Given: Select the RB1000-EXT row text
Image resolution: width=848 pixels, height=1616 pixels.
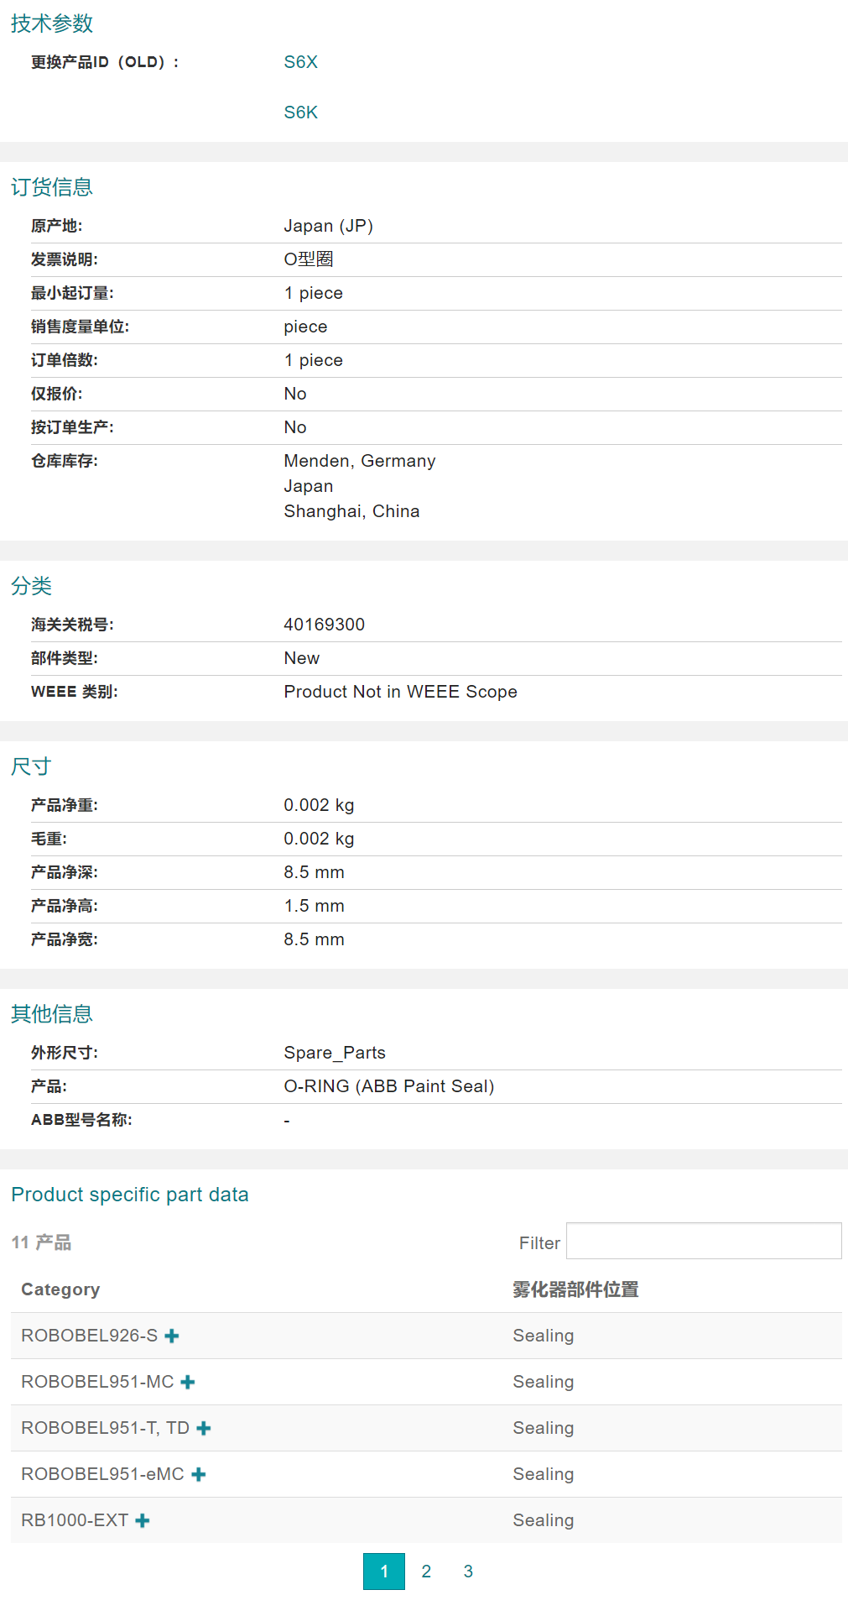Looking at the screenshot, I should pyautogui.click(x=75, y=1520).
